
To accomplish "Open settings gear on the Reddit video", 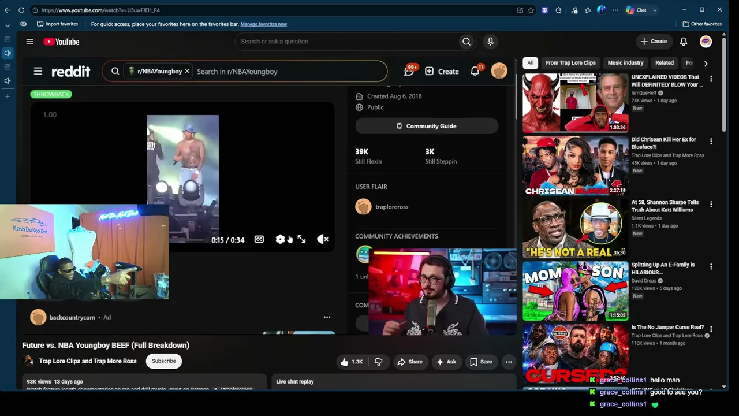I will [x=280, y=239].
